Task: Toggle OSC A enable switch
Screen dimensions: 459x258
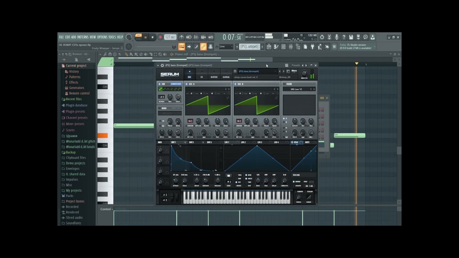Action: coord(186,84)
